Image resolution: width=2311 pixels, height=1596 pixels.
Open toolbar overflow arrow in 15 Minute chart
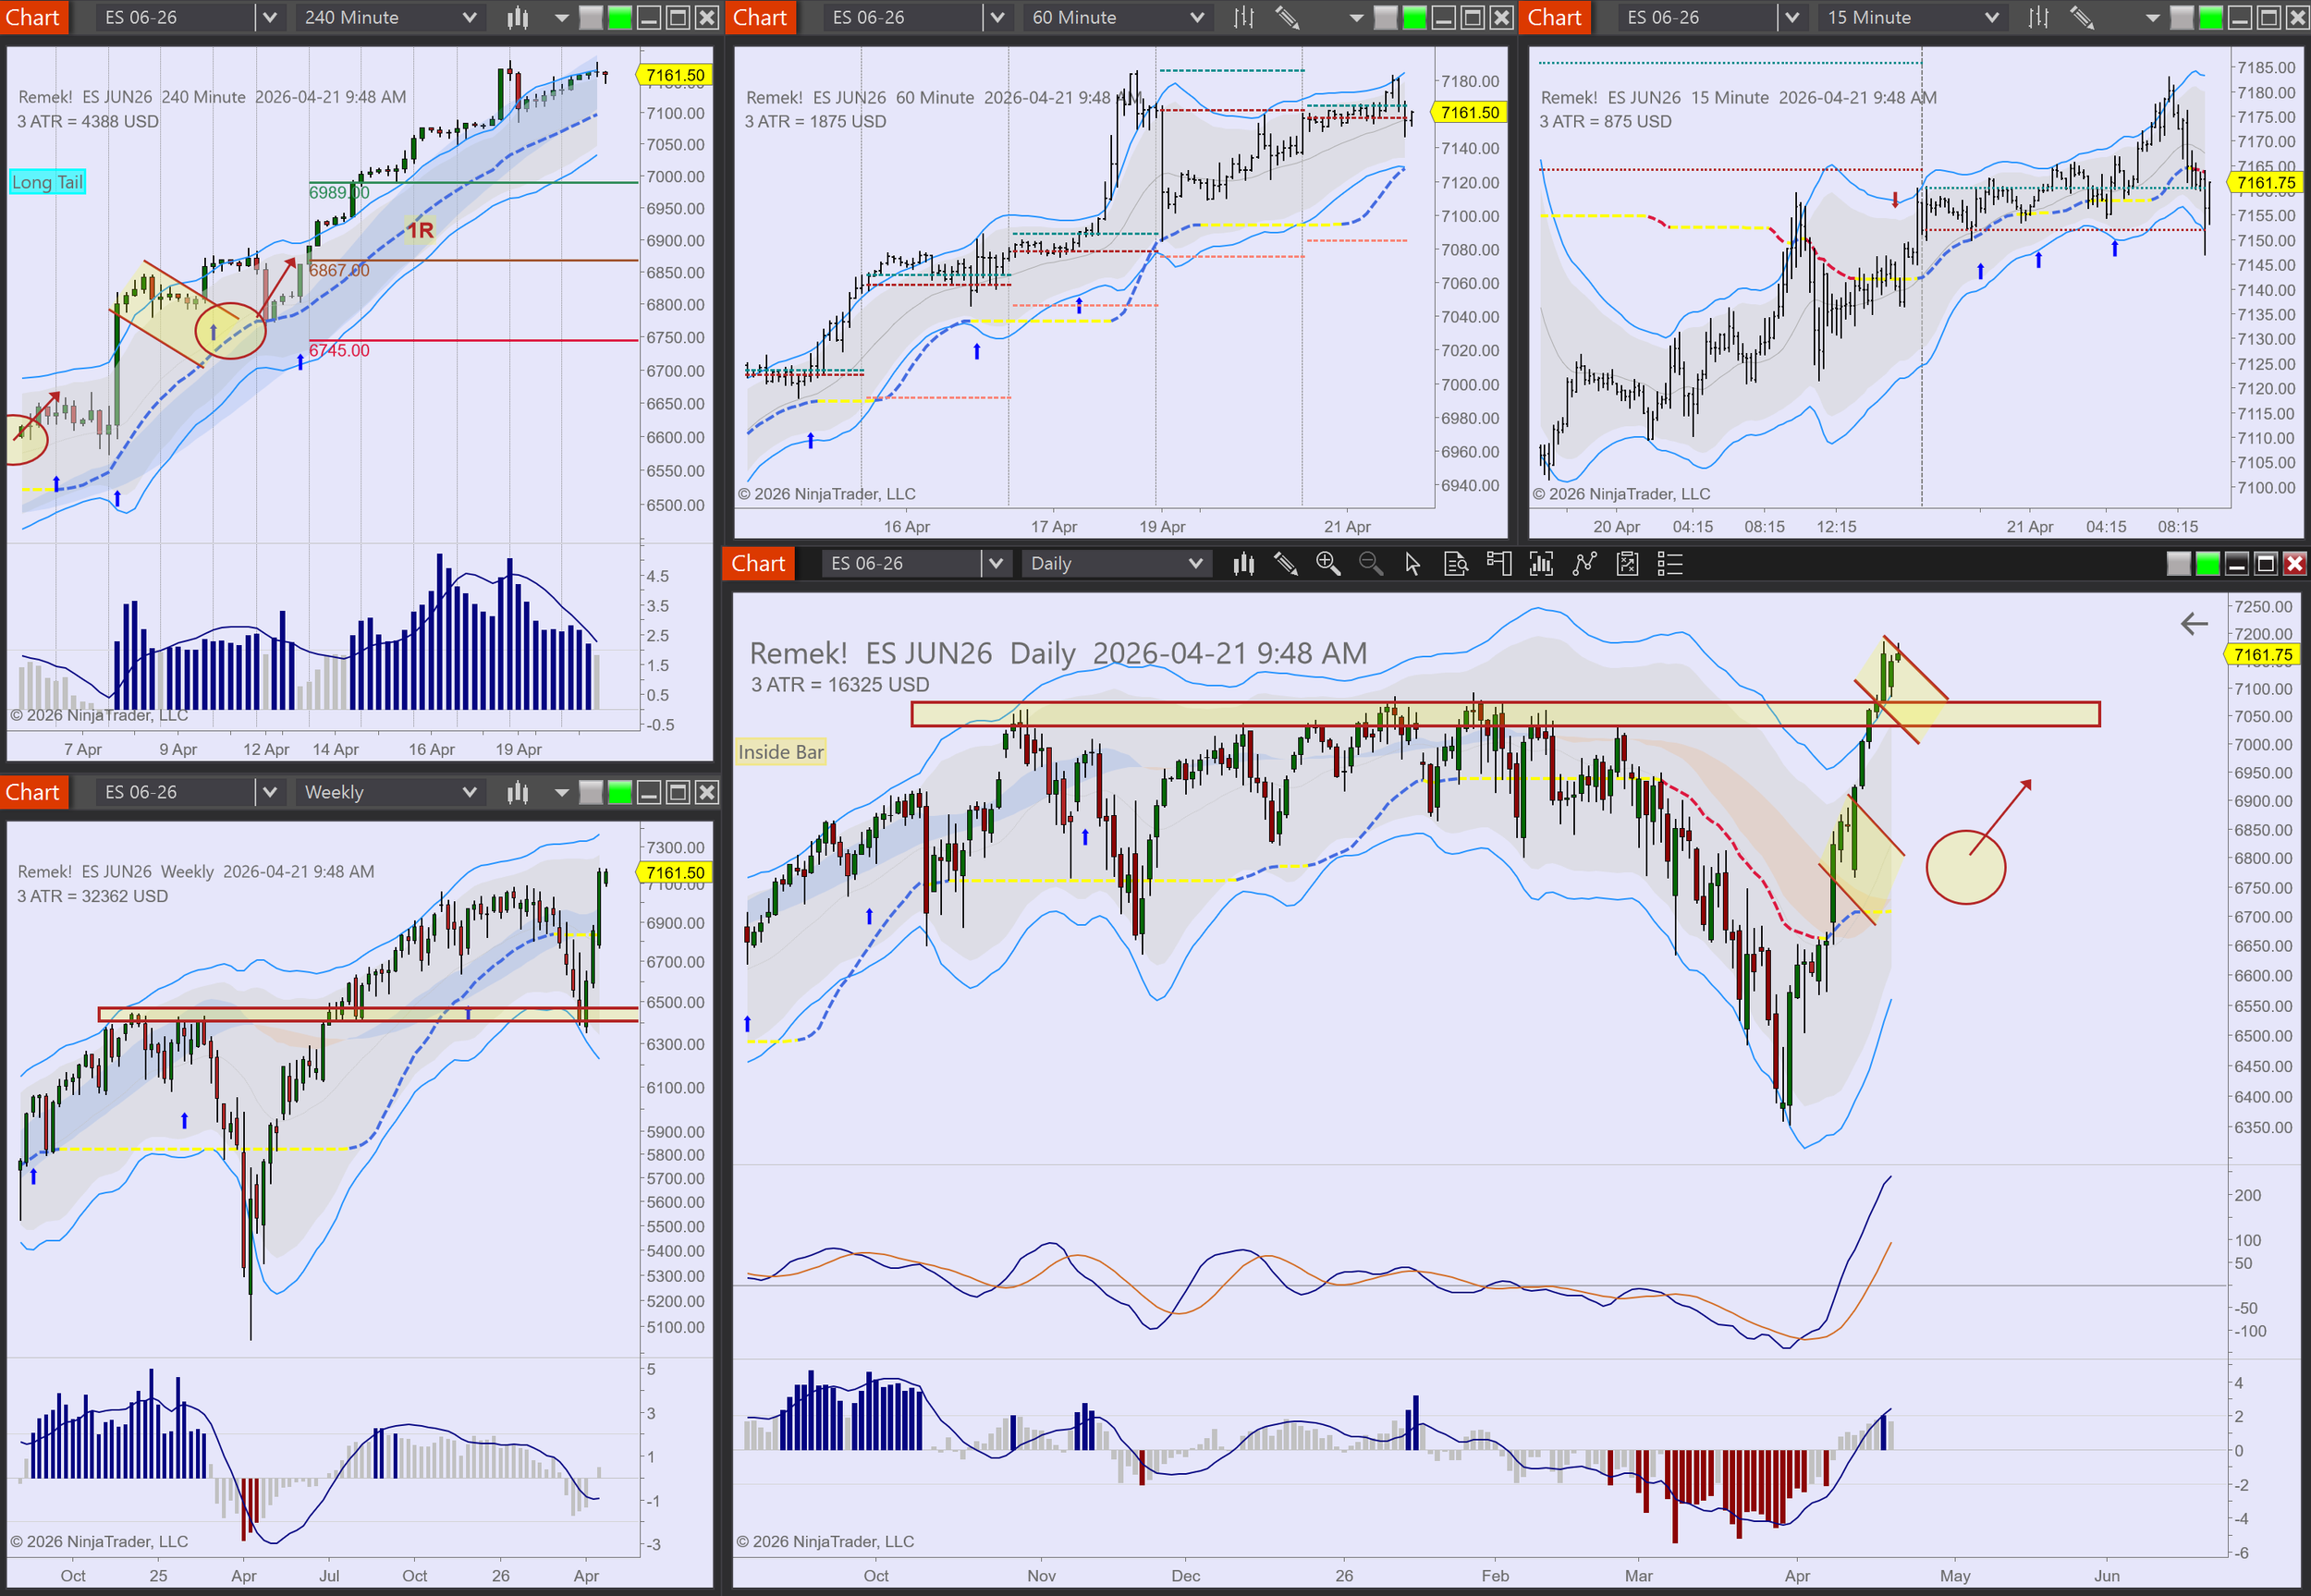[x=2152, y=17]
